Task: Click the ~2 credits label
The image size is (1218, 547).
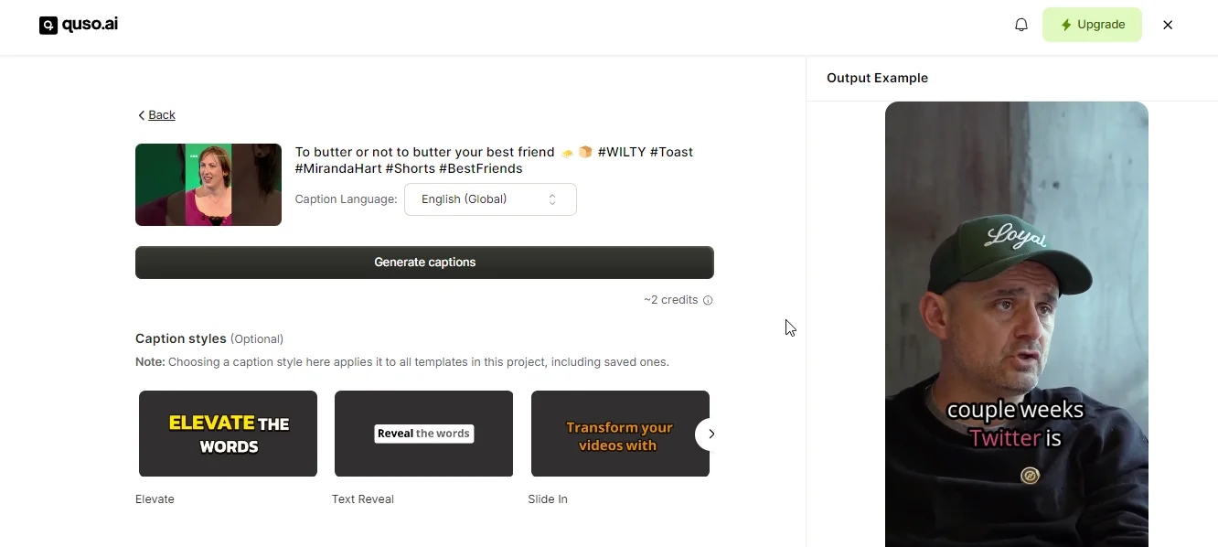Action: pyautogui.click(x=670, y=300)
